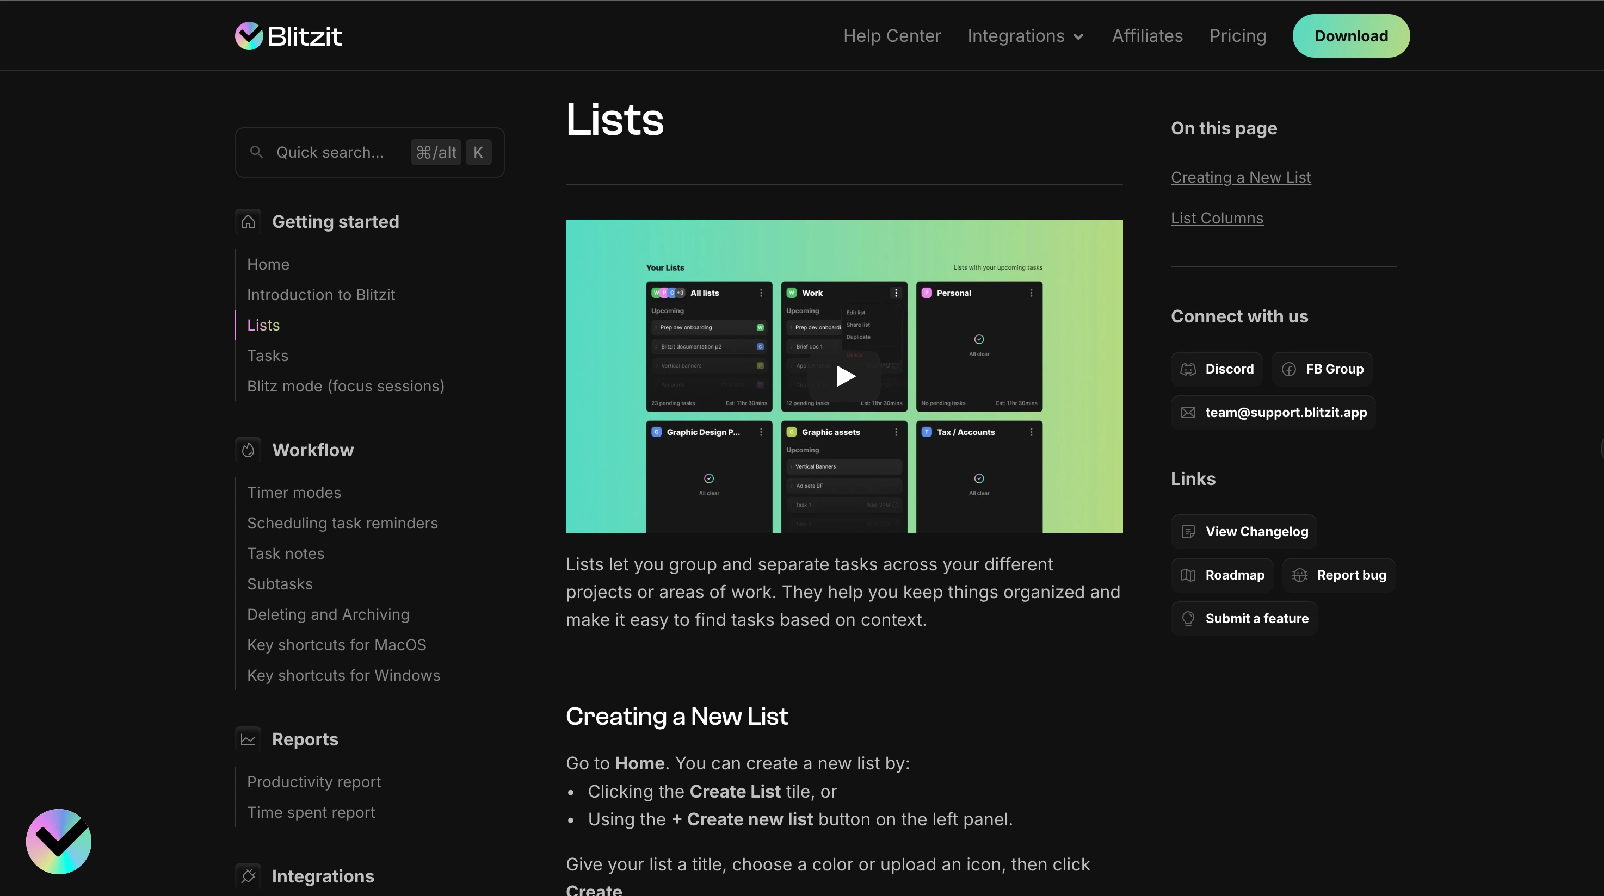Viewport: 1604px width, 896px height.
Task: Play the Lists tutorial video
Action: (844, 376)
